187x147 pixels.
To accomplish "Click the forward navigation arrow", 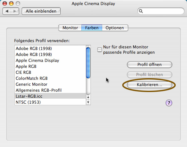I will tap(15, 11).
